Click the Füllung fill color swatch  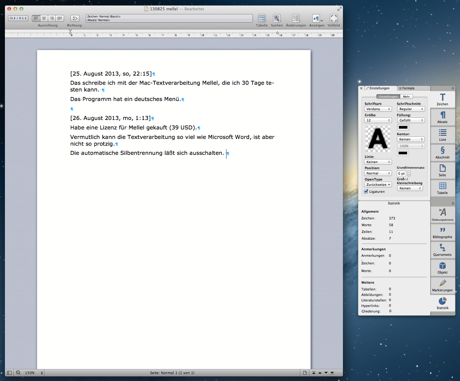click(x=403, y=127)
